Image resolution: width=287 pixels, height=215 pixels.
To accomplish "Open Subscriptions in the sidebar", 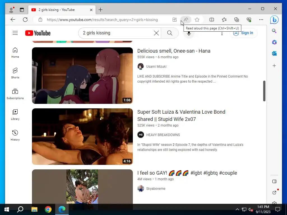I will 15,94.
